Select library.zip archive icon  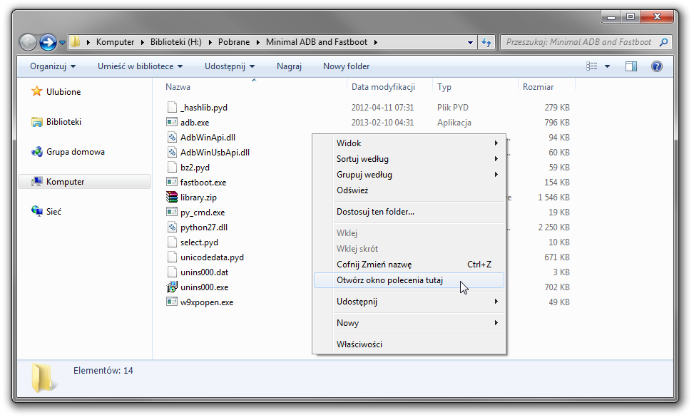click(172, 197)
